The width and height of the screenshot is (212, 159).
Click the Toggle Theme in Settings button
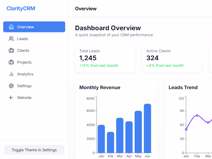coord(34,150)
